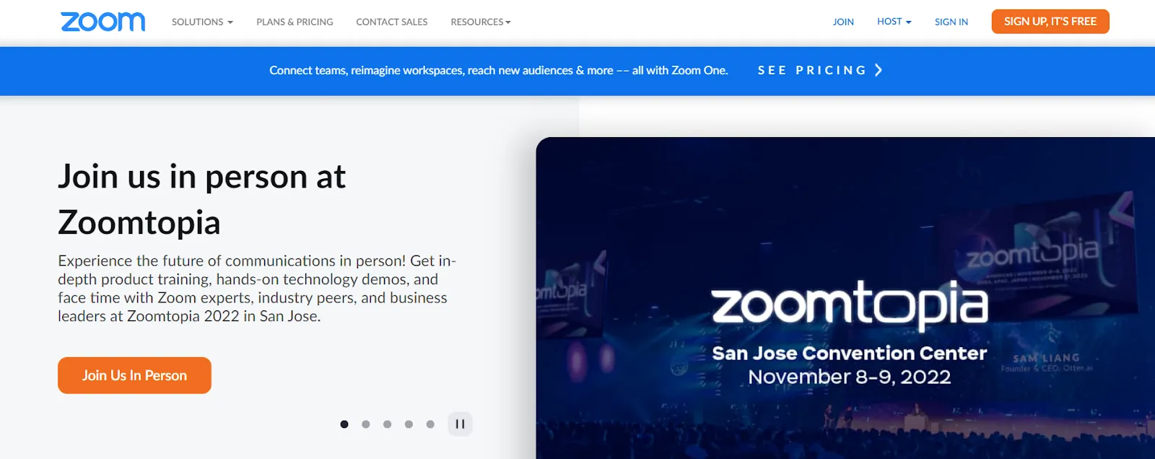This screenshot has height=459, width=1155.
Task: Expand the Solutions dropdown menu
Action: click(202, 22)
